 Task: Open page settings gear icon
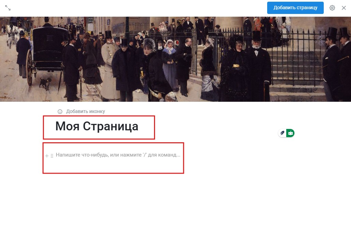click(x=332, y=8)
